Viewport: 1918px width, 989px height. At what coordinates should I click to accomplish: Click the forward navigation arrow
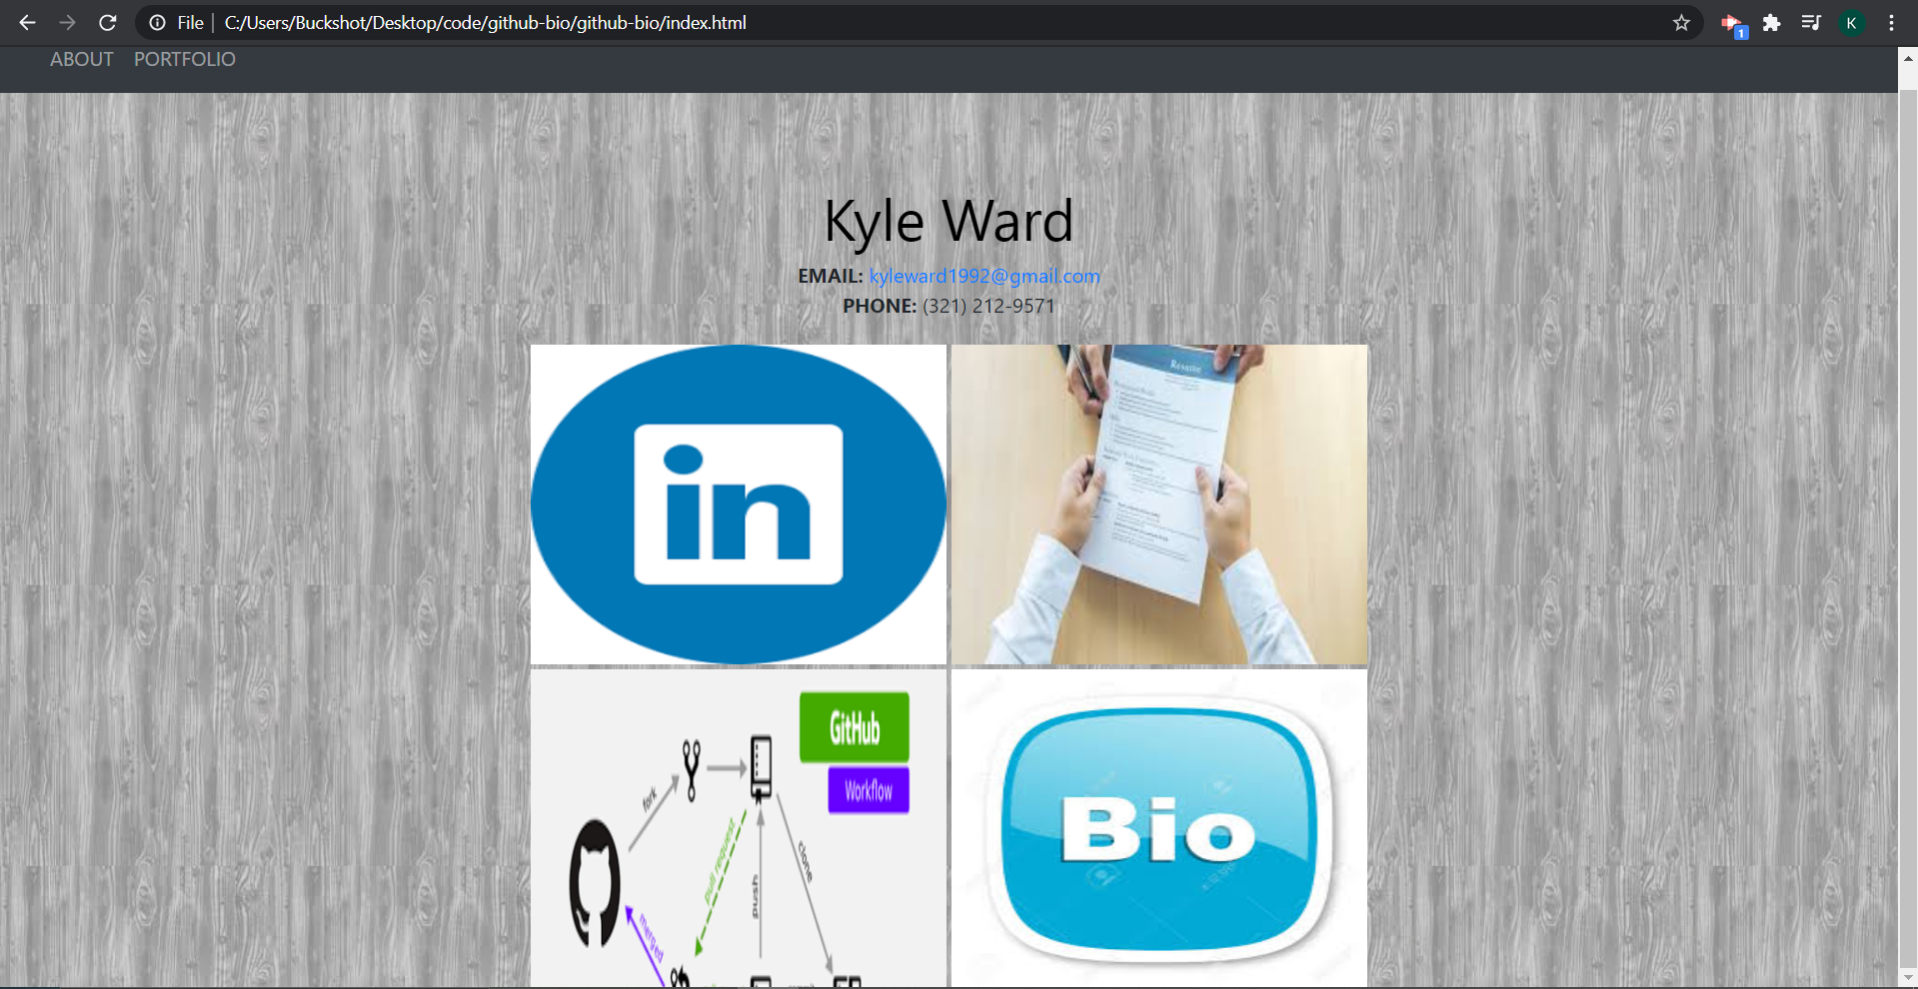click(x=67, y=22)
